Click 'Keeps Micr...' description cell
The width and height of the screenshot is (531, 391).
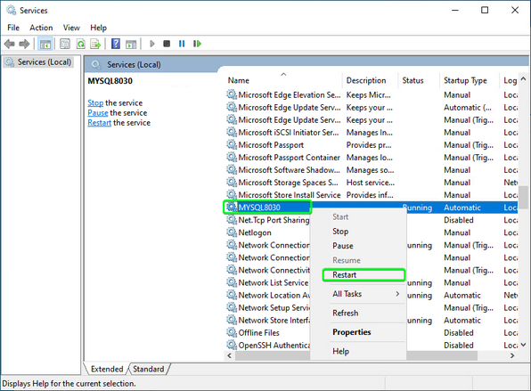(369, 95)
